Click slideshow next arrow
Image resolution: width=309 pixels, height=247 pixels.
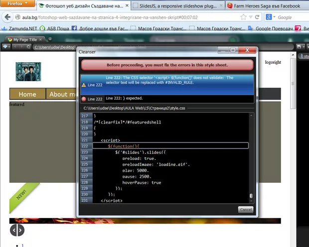(21, 230)
